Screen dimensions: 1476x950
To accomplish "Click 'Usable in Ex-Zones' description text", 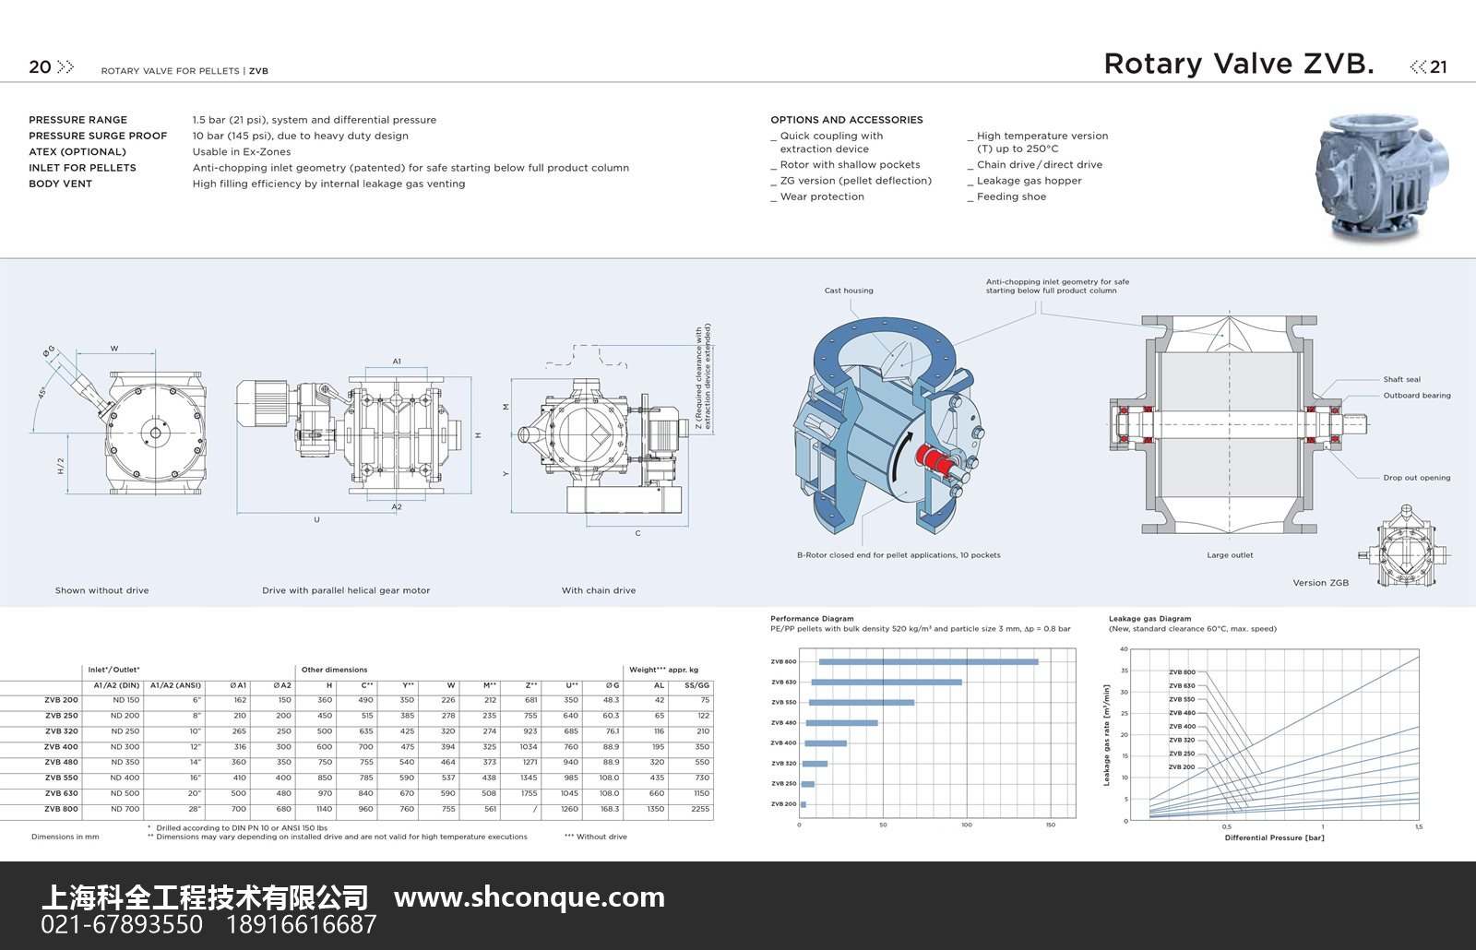I will (242, 152).
